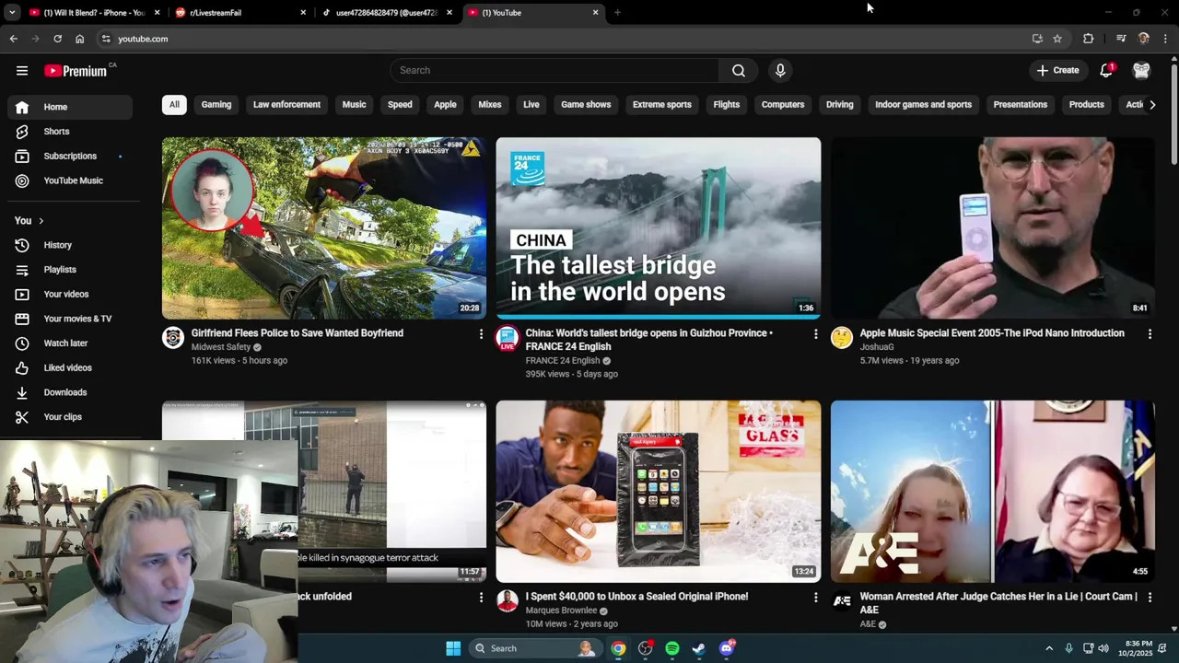The height and width of the screenshot is (663, 1179).
Task: Select the Music filter chip
Action: pyautogui.click(x=354, y=105)
